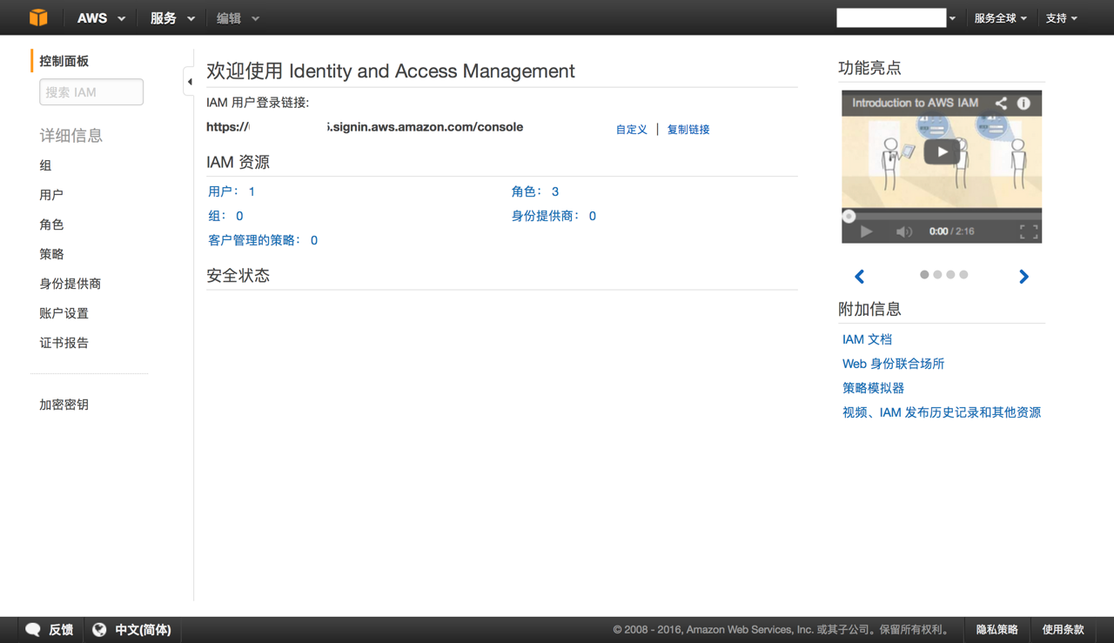Open the account name dropdown field

pyautogui.click(x=896, y=18)
